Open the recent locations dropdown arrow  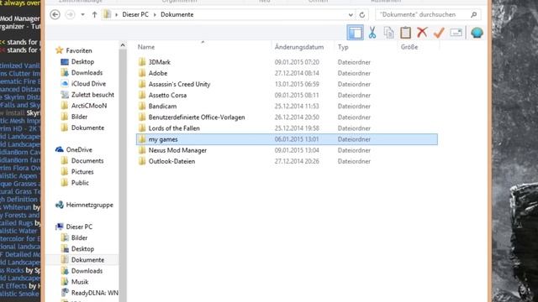[x=82, y=15]
